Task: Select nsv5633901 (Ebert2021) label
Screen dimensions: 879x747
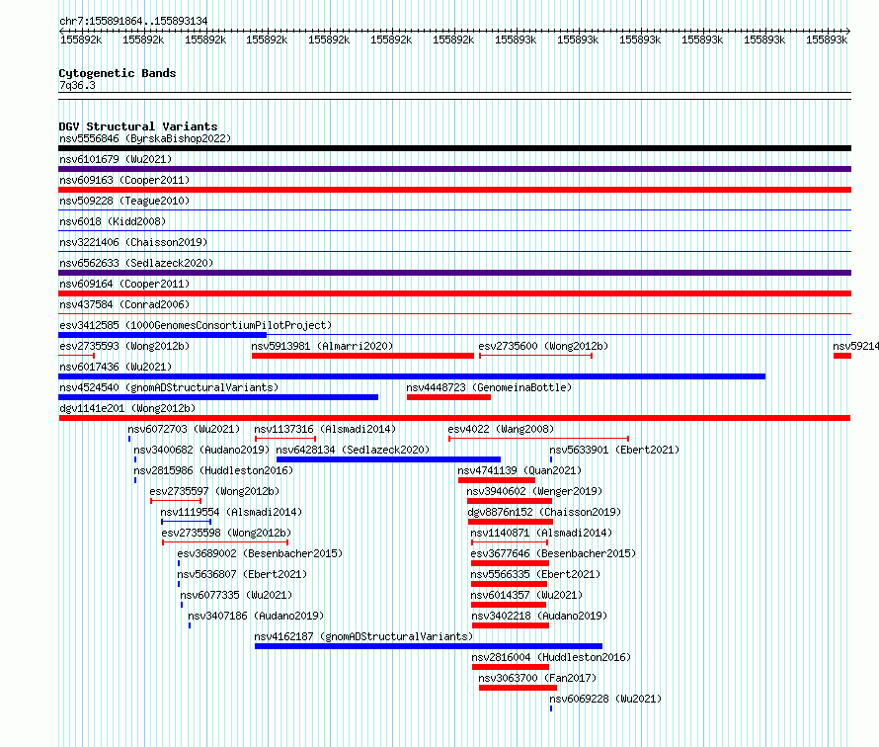Action: click(614, 450)
